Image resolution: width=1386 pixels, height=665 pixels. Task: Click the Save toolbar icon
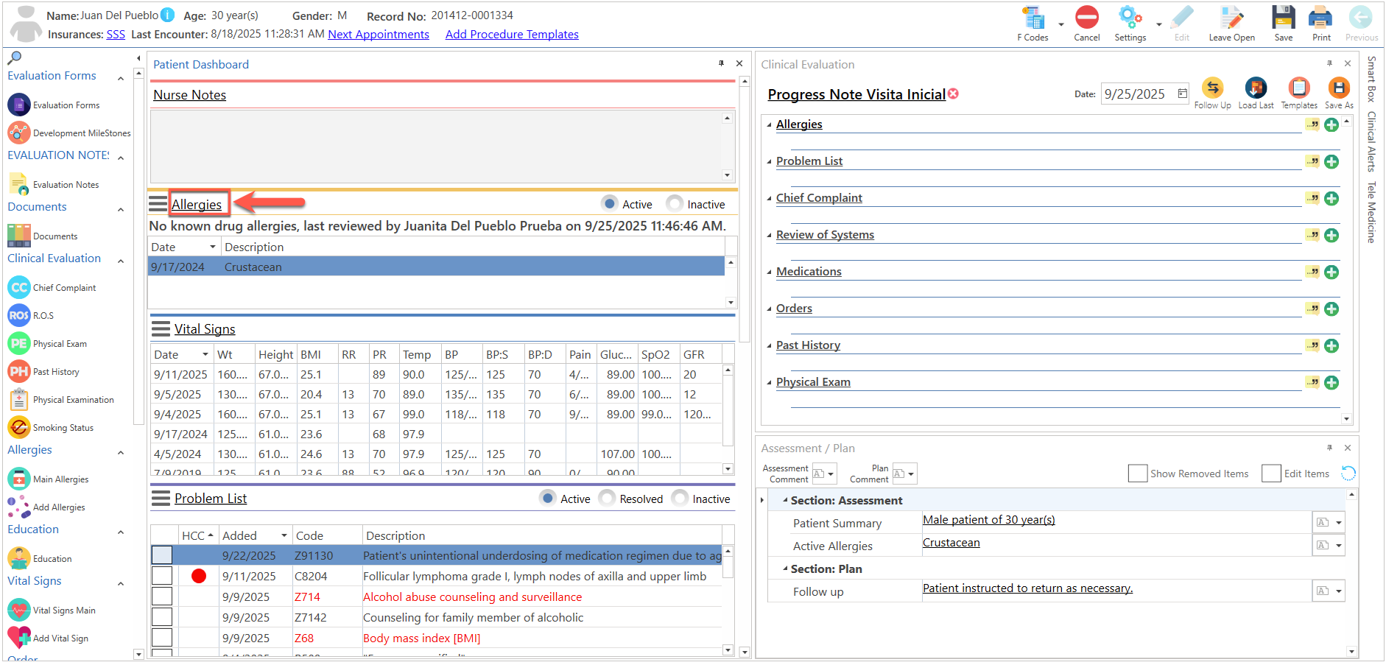(x=1284, y=18)
